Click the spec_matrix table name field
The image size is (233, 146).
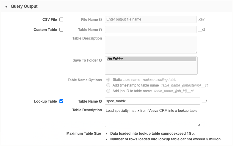[x=153, y=101]
